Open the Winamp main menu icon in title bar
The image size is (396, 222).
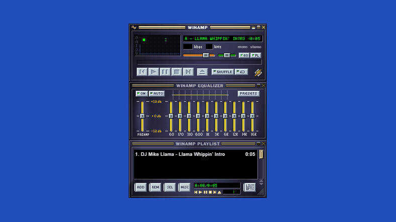134,27
